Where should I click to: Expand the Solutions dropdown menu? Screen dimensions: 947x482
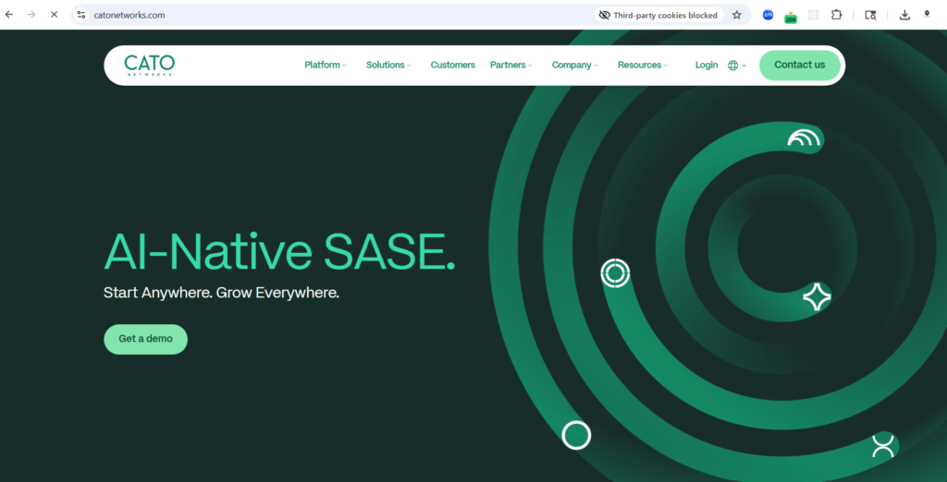387,66
